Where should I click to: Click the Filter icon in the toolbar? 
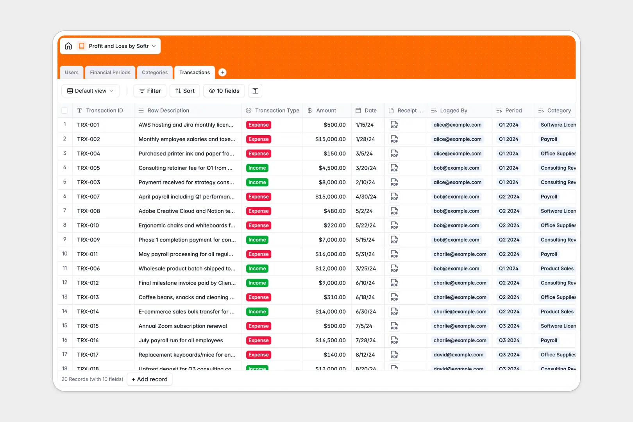141,91
